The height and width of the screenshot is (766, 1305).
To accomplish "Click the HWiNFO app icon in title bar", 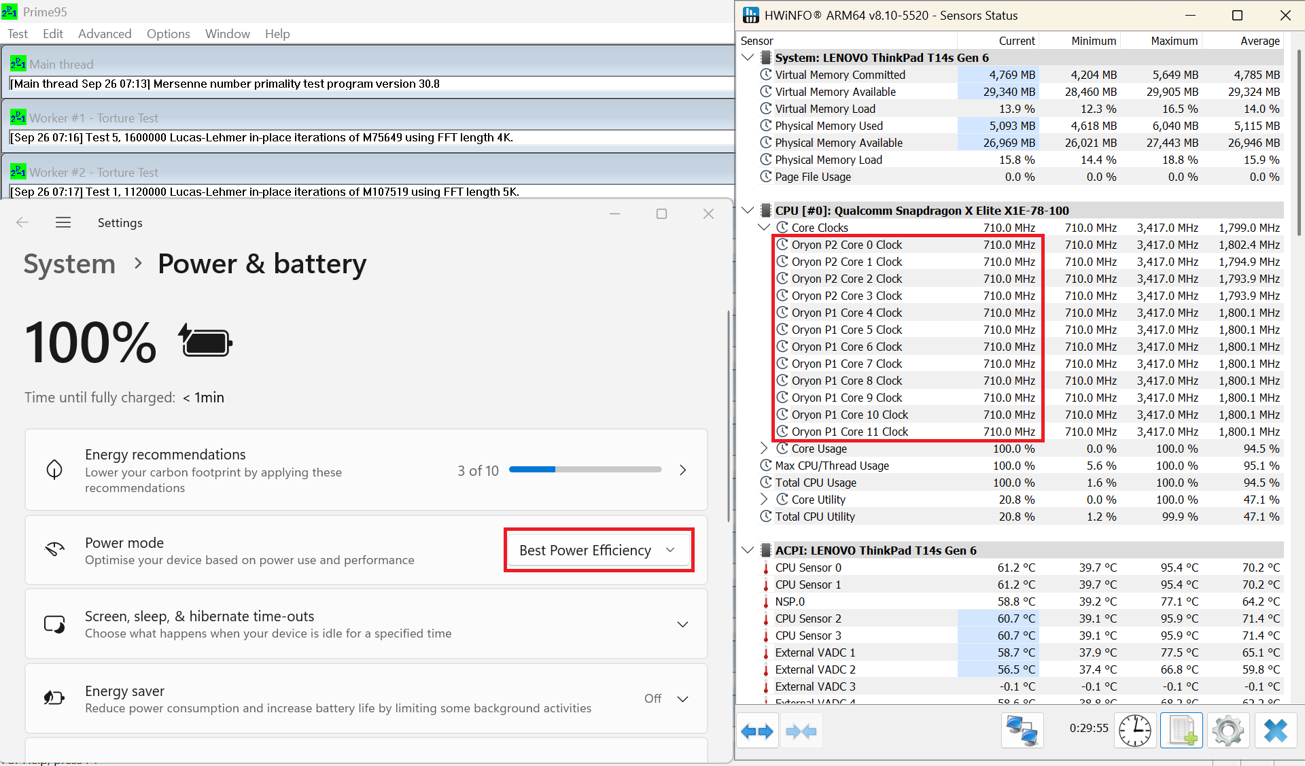I will tap(751, 15).
